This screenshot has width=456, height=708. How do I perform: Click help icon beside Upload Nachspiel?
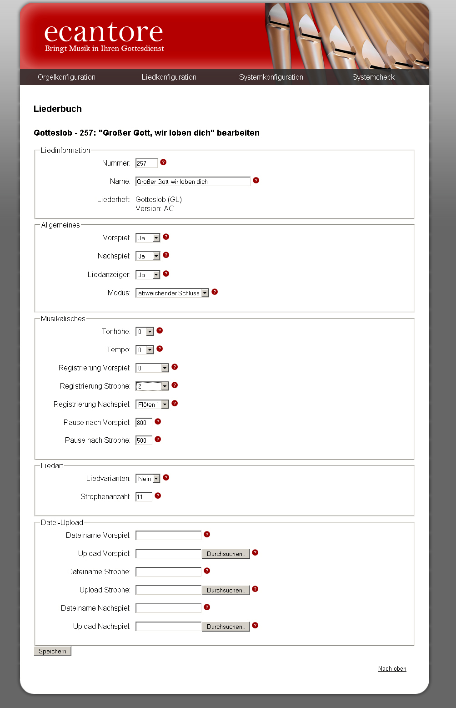click(x=255, y=626)
